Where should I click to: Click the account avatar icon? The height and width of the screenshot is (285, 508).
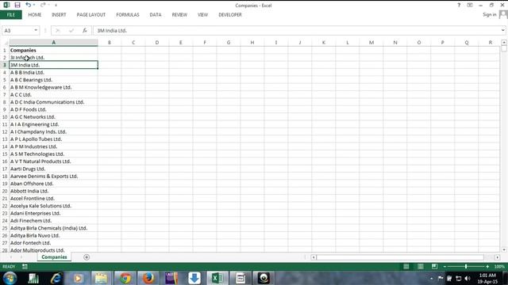coord(503,14)
